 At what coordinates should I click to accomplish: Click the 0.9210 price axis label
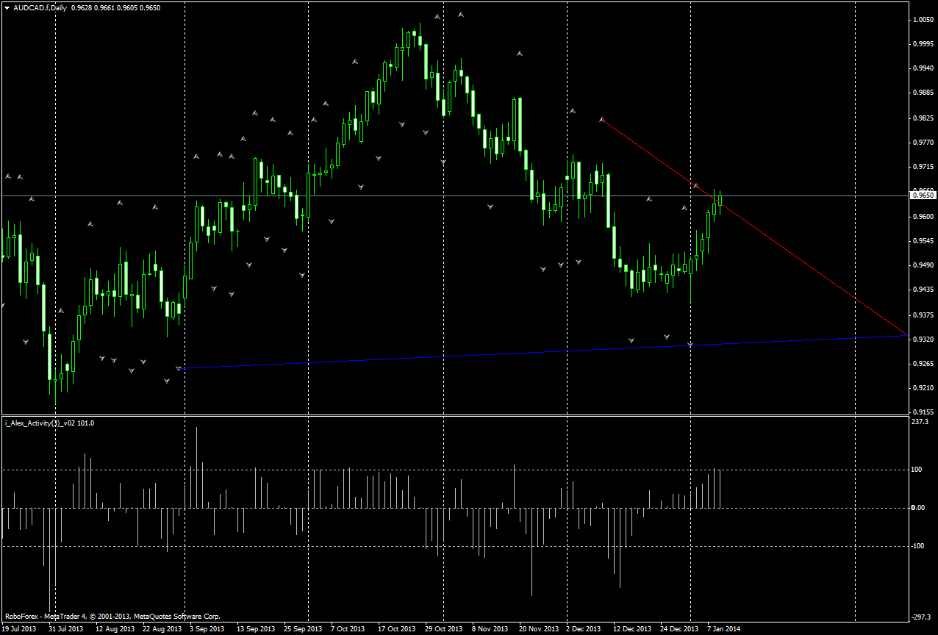[x=923, y=388]
